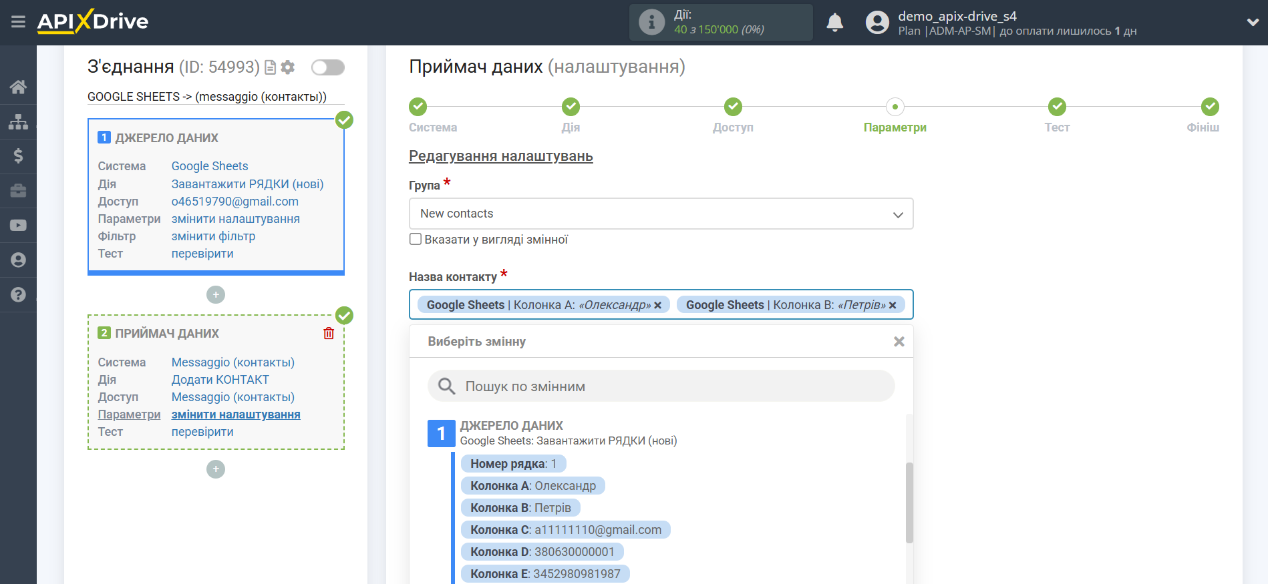1268x584 pixels.
Task: Add a step after the data receiver
Action: [216, 469]
